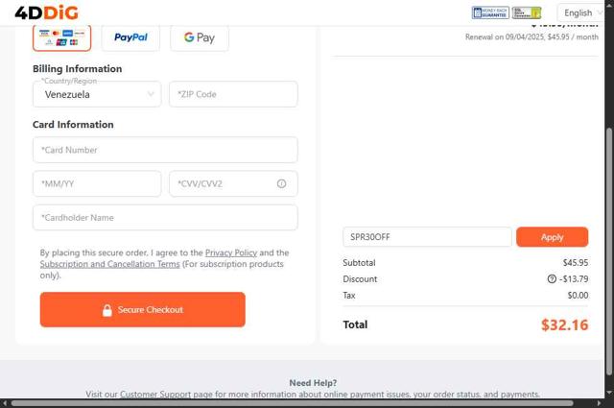The height and width of the screenshot is (408, 614).
Task: Choose PayPal as payment method
Action: (x=130, y=37)
